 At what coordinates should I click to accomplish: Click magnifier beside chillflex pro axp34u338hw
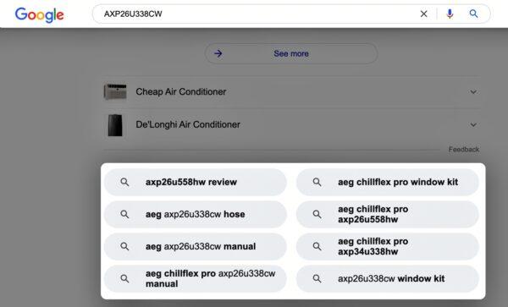(x=317, y=246)
